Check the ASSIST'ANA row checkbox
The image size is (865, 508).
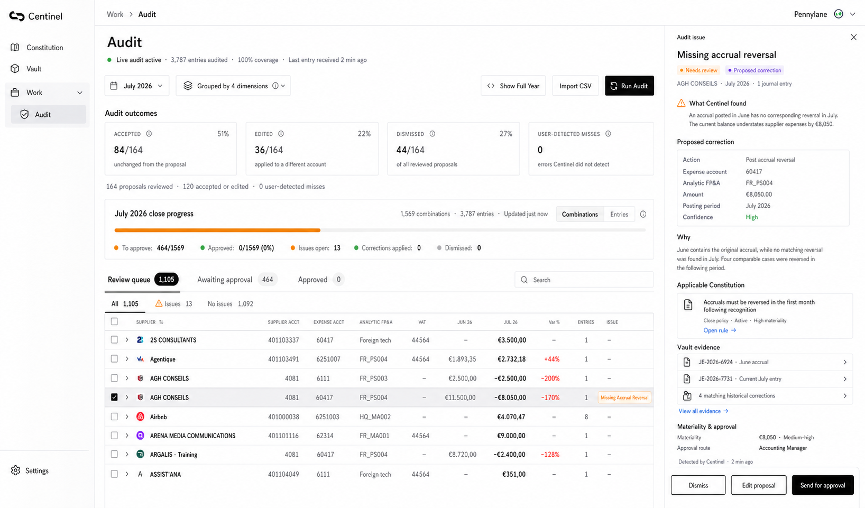(x=114, y=474)
